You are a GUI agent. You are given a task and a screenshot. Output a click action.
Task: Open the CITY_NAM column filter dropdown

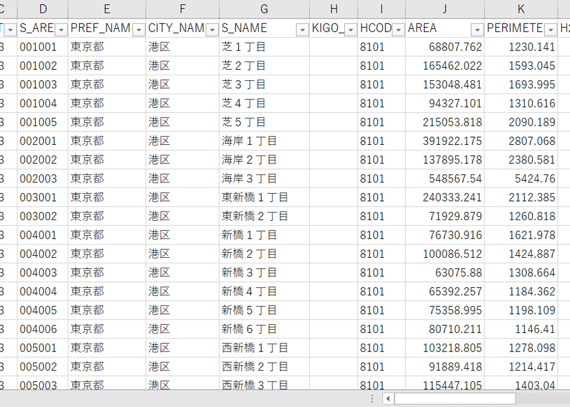pos(212,30)
